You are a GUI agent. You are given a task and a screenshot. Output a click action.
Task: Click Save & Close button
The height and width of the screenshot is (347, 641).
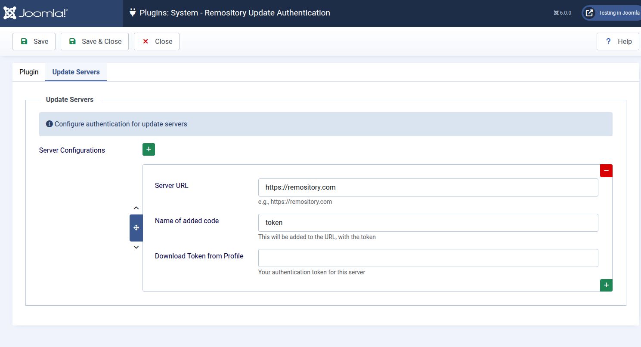click(95, 42)
